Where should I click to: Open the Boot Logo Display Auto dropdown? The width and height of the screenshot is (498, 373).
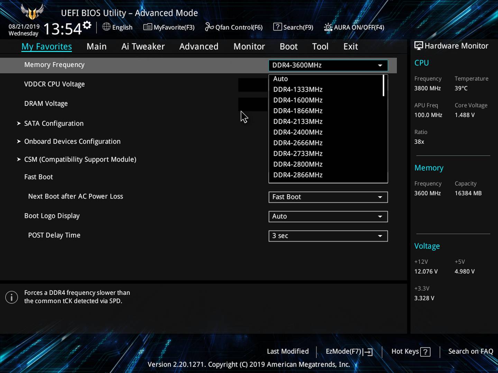pyautogui.click(x=328, y=217)
